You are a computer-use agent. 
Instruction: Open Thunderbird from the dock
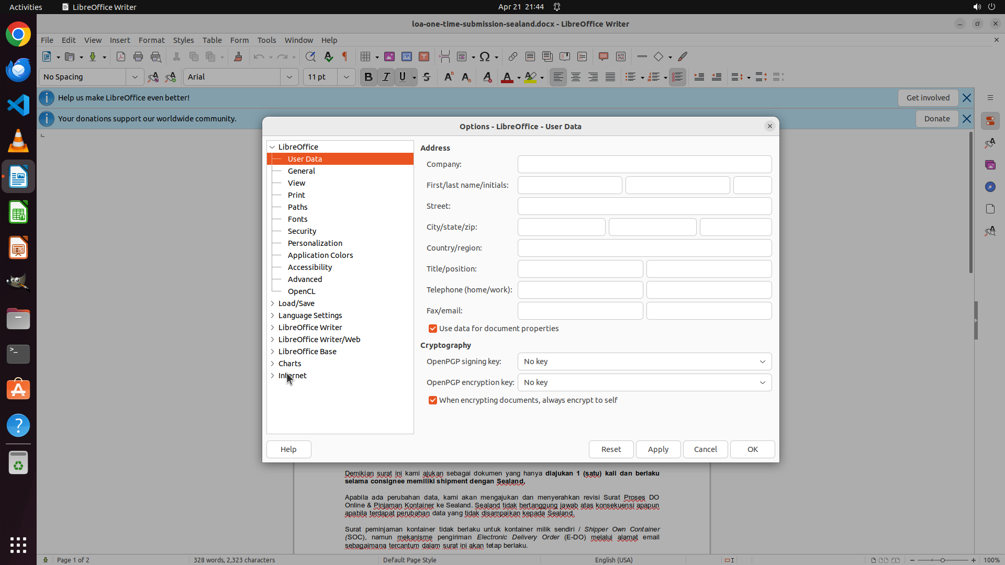coord(18,70)
